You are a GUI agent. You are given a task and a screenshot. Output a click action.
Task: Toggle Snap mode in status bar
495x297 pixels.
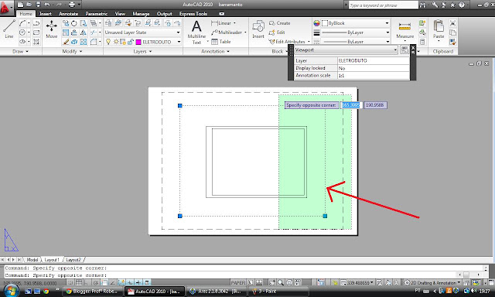pos(70,282)
